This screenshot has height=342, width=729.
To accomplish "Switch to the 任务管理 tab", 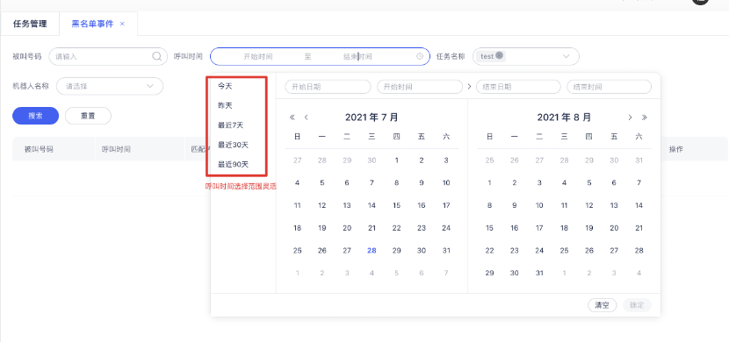I will [x=30, y=25].
